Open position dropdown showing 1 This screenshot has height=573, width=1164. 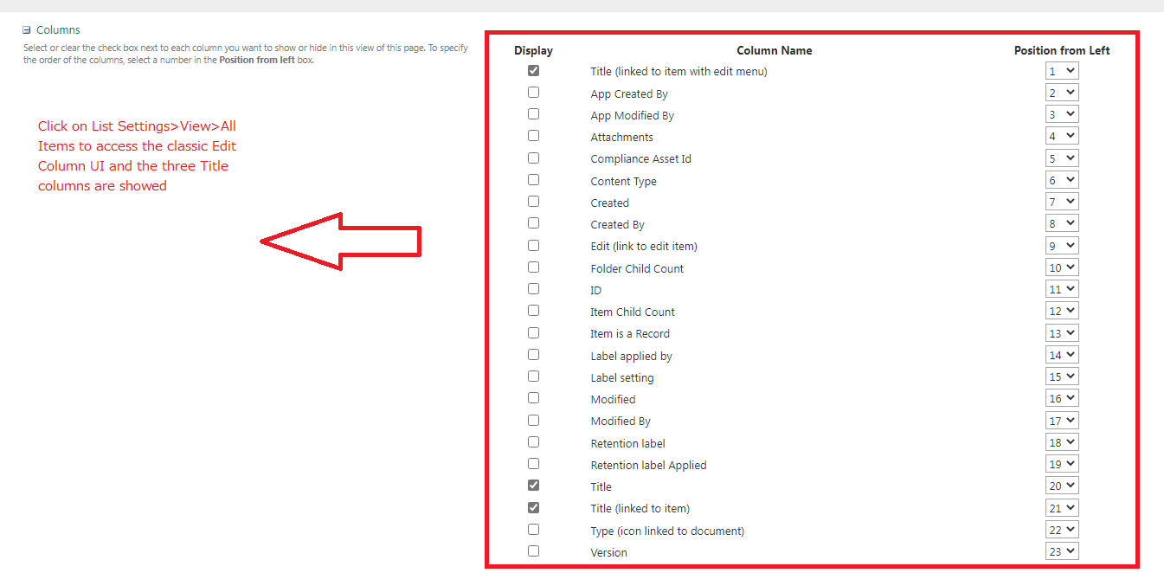tap(1062, 71)
